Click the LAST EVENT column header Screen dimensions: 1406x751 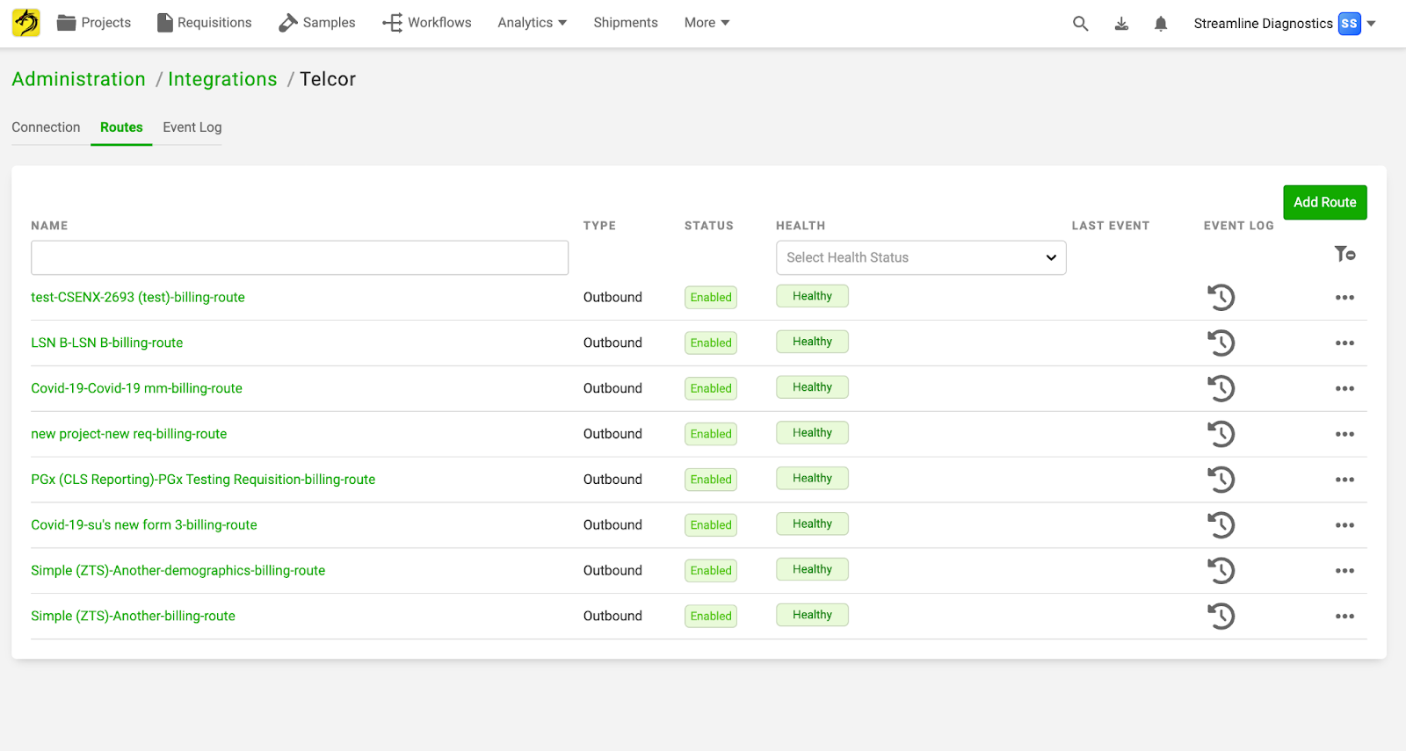[1111, 226]
